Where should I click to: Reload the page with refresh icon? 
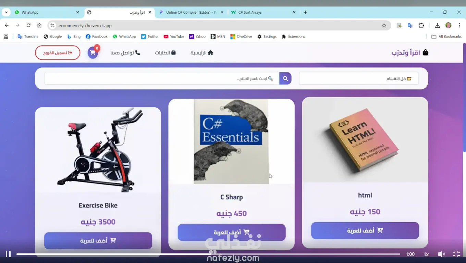28,25
